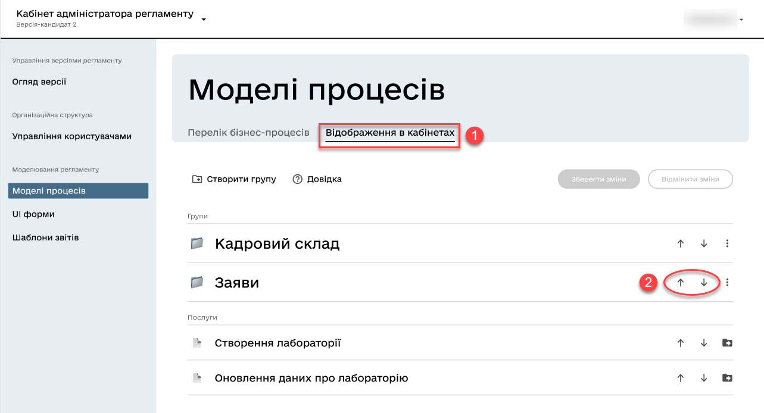Click the Заяви group name
This screenshot has height=413, width=764.
(x=237, y=283)
